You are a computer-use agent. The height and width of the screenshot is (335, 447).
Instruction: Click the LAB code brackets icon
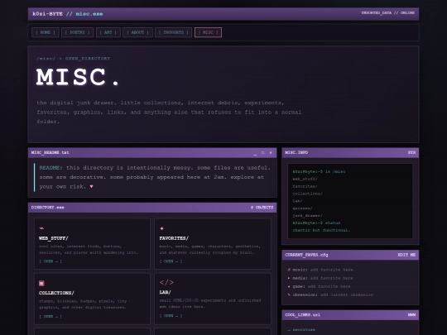click(x=166, y=282)
